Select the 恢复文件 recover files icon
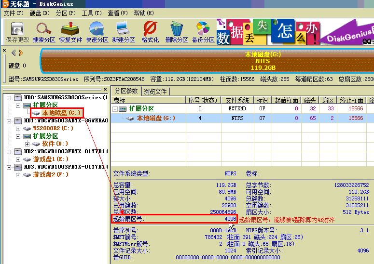The width and height of the screenshot is (374, 264). pos(70,32)
